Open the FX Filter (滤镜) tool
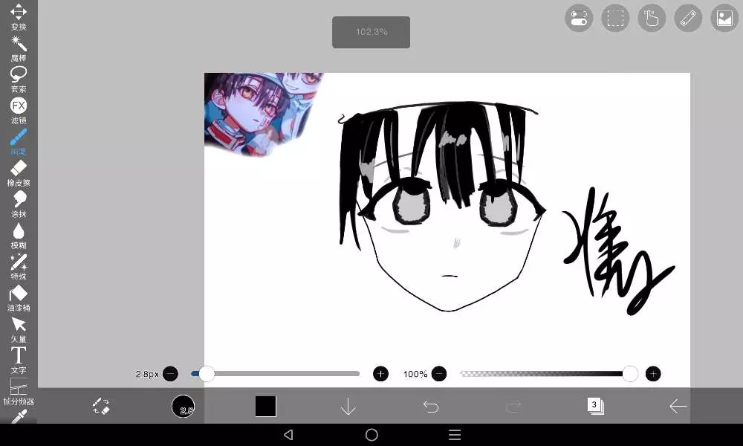743x446 pixels. click(x=19, y=111)
